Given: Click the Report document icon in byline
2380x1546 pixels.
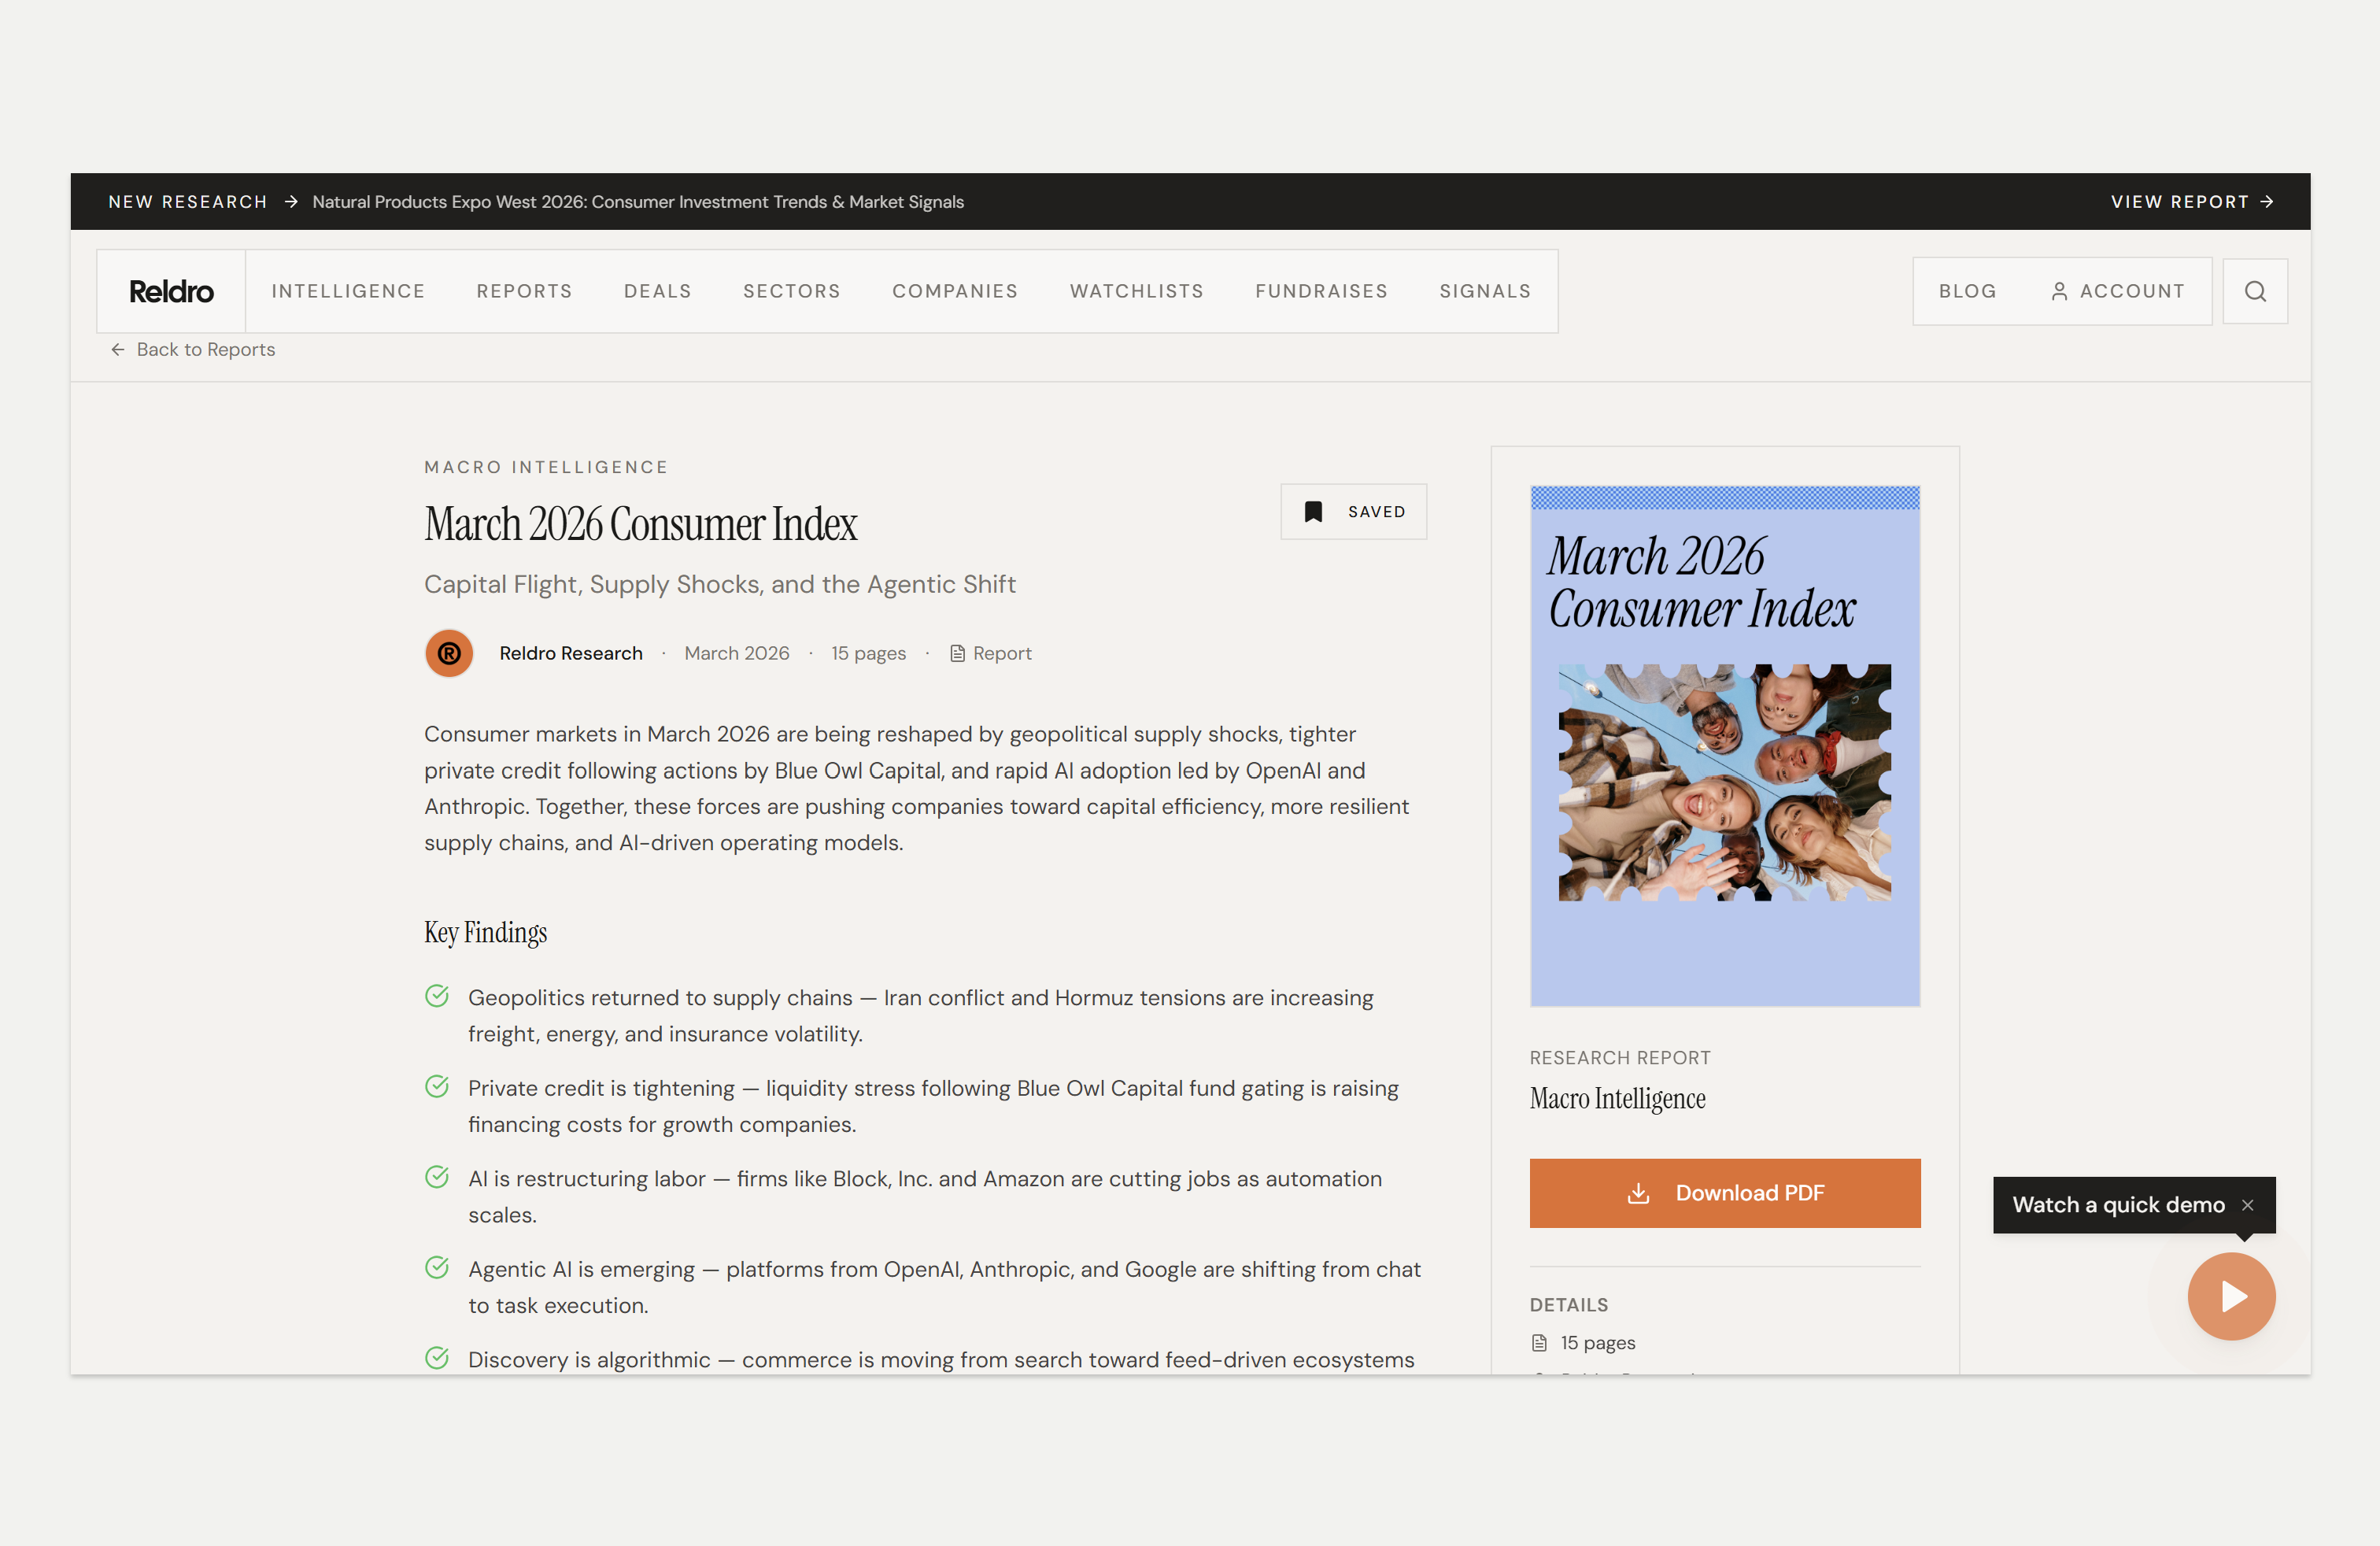Looking at the screenshot, I should 957,653.
